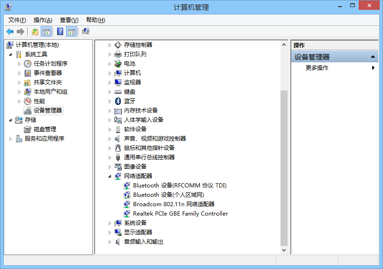Select Bluetooth 设备(个人区域网)
The width and height of the screenshot is (383, 269).
tap(169, 195)
